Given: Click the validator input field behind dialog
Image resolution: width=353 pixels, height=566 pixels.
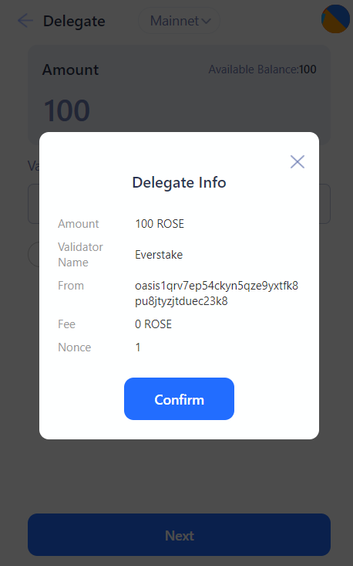Looking at the screenshot, I should point(179,204).
